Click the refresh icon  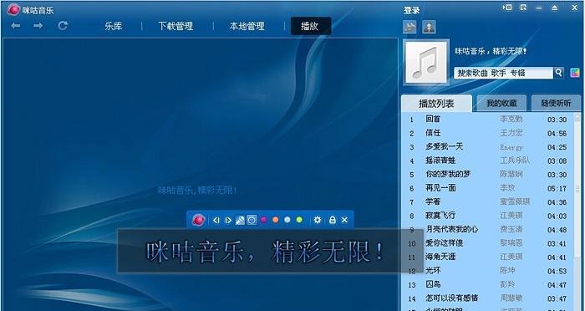[63, 26]
